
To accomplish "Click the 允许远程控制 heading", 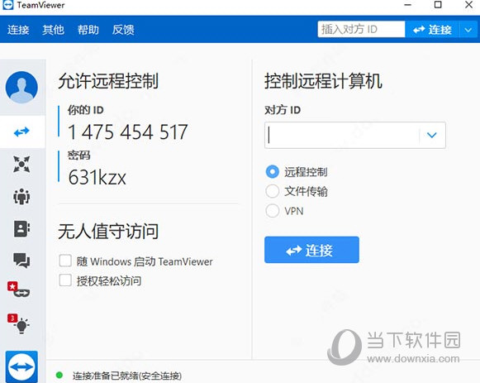I will 108,81.
